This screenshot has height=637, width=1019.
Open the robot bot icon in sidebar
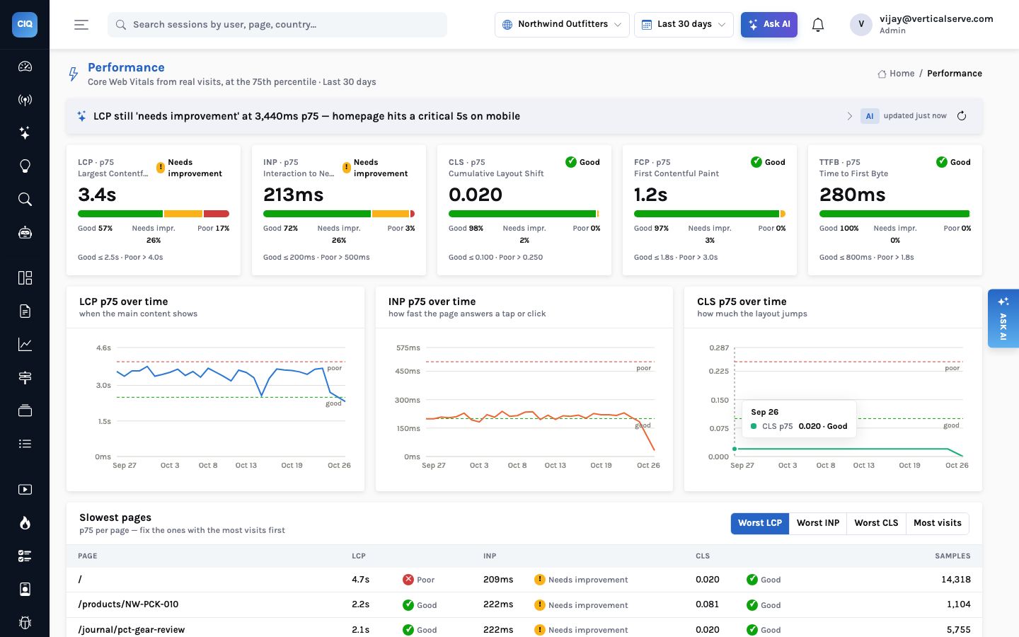point(25,233)
